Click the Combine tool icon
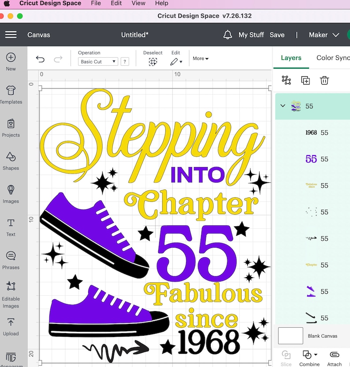This screenshot has width=350, height=367. point(307,355)
